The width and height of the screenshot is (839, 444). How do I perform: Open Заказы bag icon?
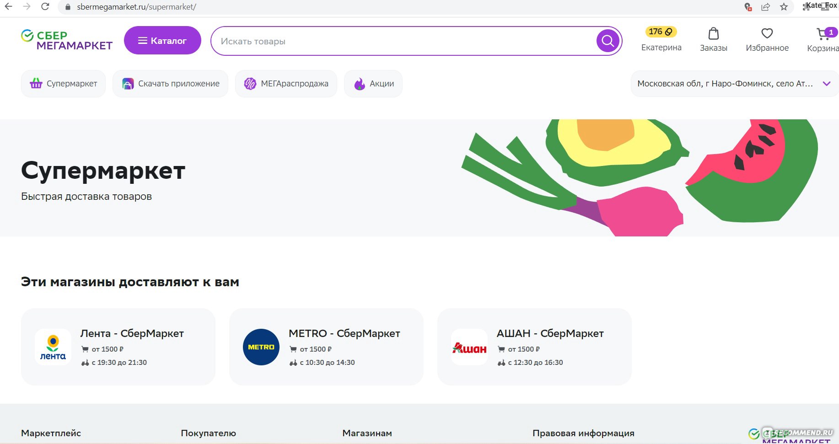713,34
